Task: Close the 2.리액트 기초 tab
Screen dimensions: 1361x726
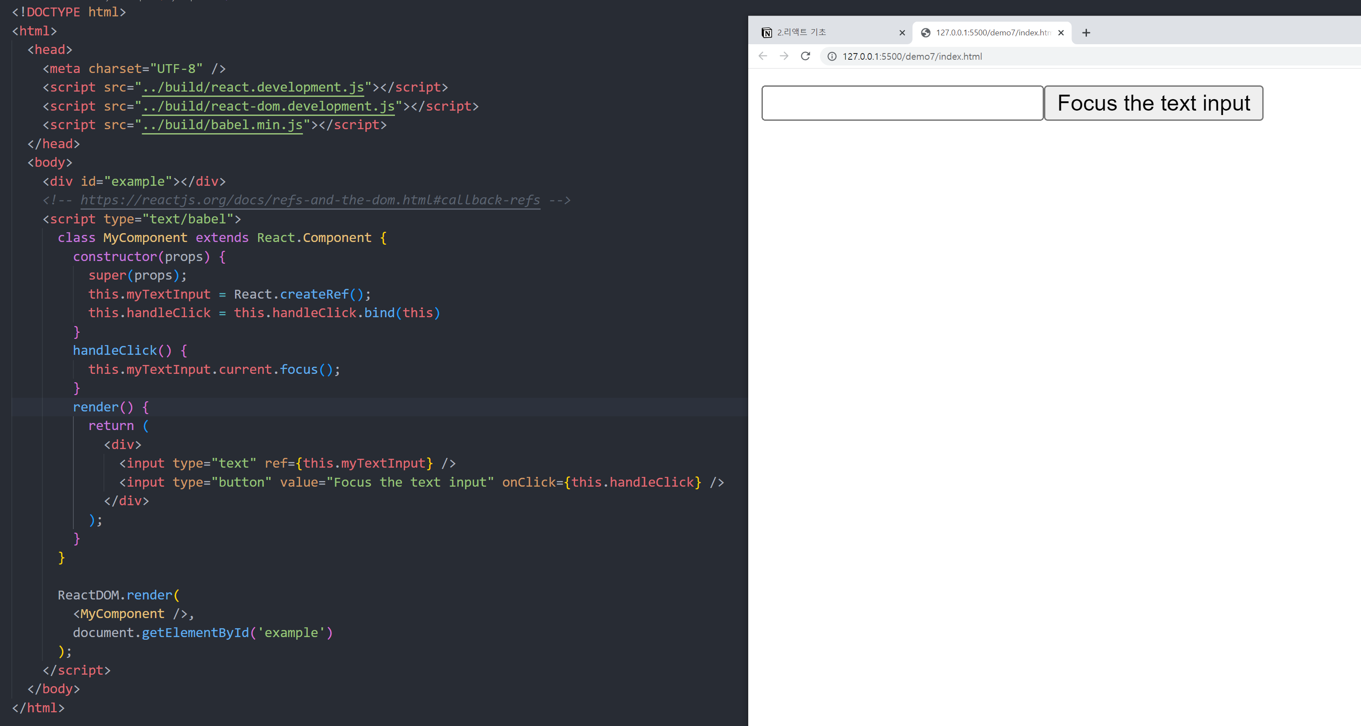Action: tap(902, 33)
